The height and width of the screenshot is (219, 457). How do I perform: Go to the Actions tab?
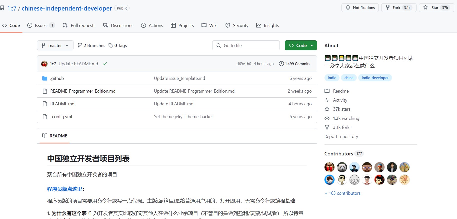pos(152,25)
